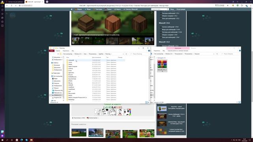Click Users in Roaming breadcrumb path

pos(85,54)
